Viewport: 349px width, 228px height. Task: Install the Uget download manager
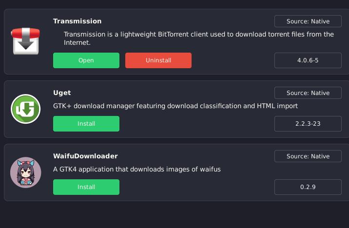86,124
